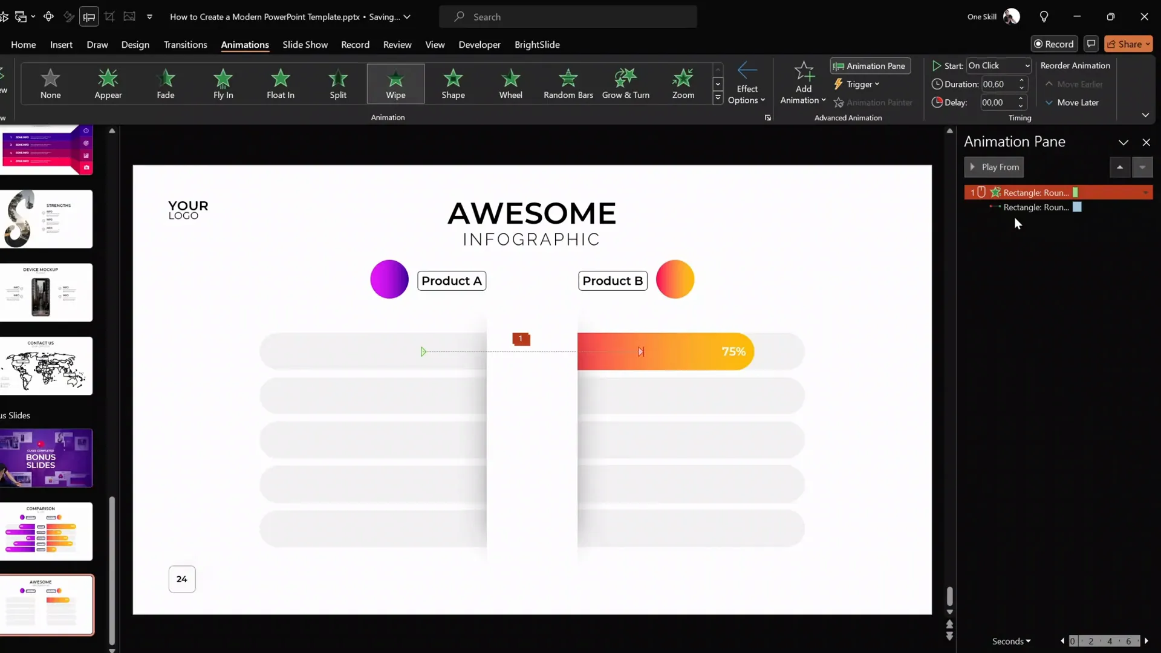Select the Bonus Slides thumbnail
Viewport: 1161px width, 653px height.
coord(47,458)
